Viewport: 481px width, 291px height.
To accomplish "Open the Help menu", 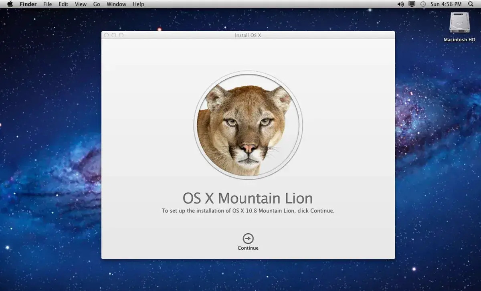I will pos(138,4).
